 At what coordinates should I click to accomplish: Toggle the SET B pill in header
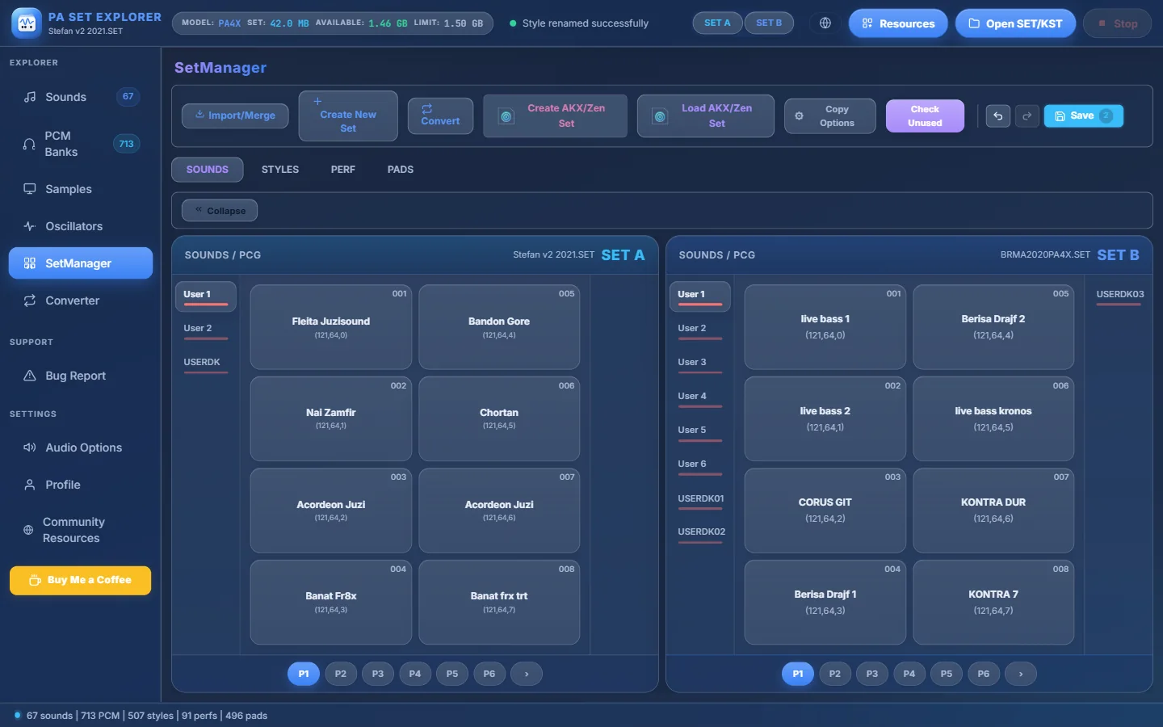point(769,23)
